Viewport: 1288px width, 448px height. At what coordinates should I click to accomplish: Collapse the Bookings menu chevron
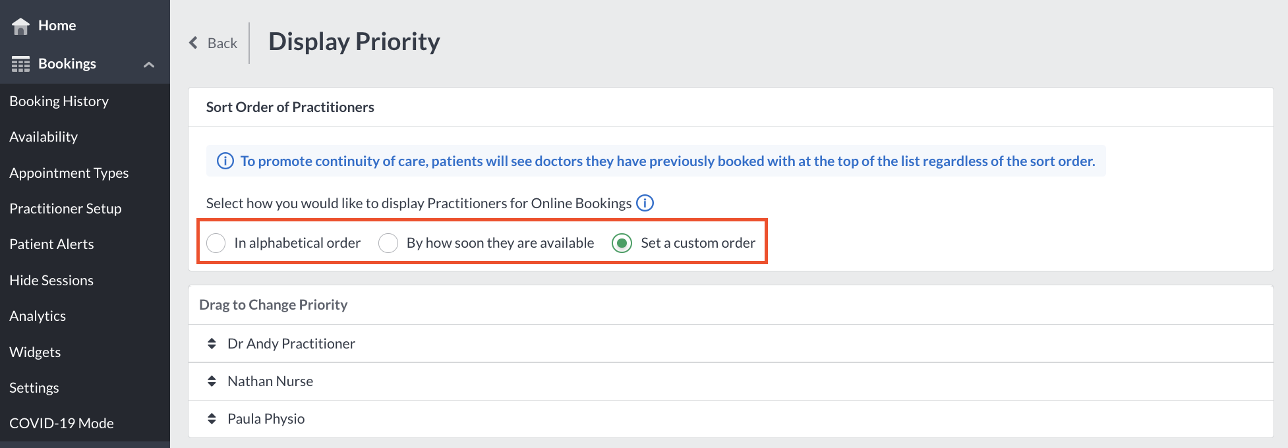click(x=149, y=65)
